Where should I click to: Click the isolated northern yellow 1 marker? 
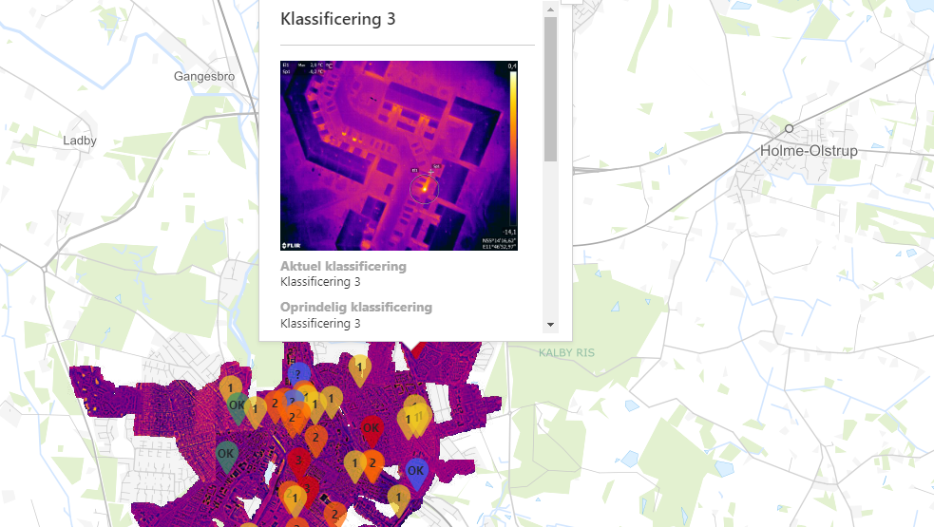359,367
